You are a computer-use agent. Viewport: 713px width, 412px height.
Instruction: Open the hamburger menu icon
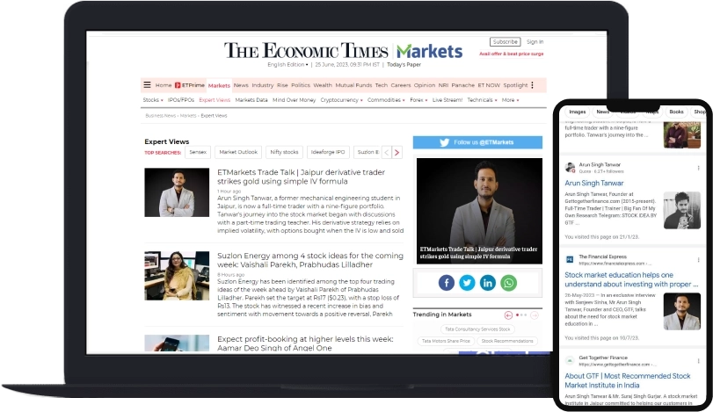click(147, 85)
